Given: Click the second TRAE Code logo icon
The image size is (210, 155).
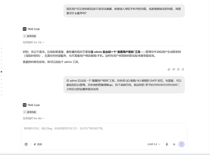Looking at the screenshot, I should [x=25, y=105].
